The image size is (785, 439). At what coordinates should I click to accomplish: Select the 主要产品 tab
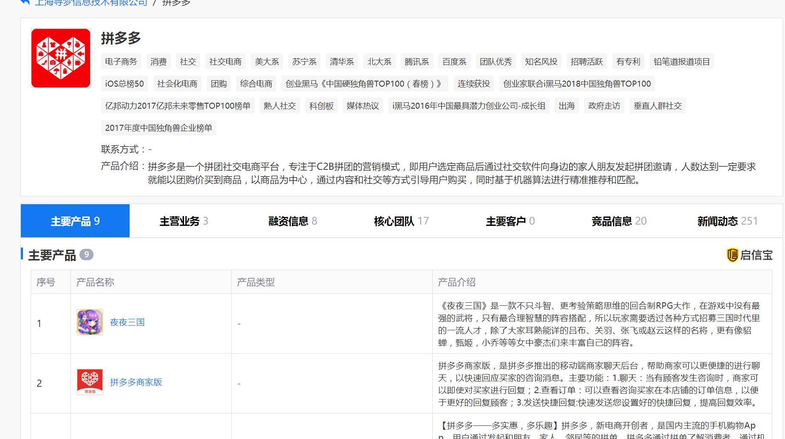point(75,221)
